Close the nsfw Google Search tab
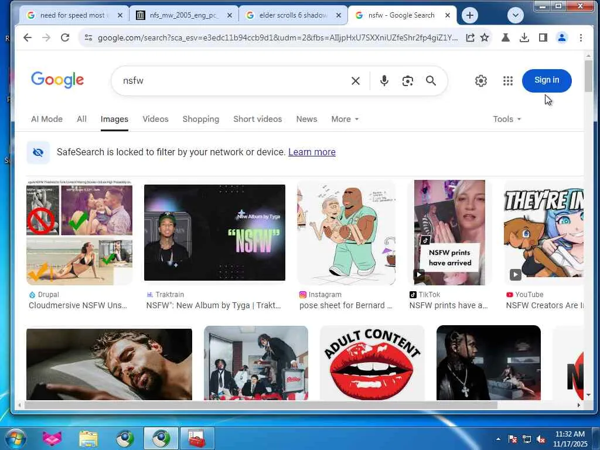 click(448, 15)
